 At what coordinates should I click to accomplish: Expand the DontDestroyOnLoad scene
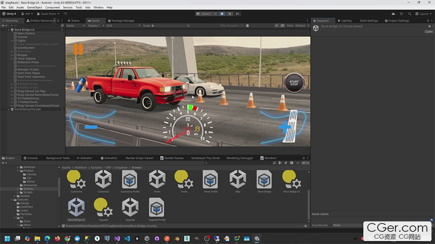point(8,109)
